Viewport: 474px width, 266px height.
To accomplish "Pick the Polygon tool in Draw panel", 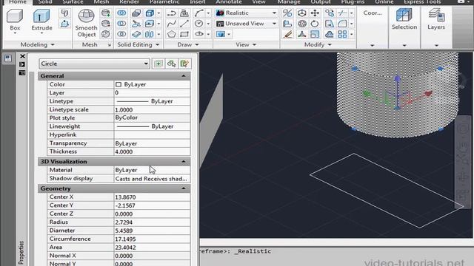I will (172, 34).
